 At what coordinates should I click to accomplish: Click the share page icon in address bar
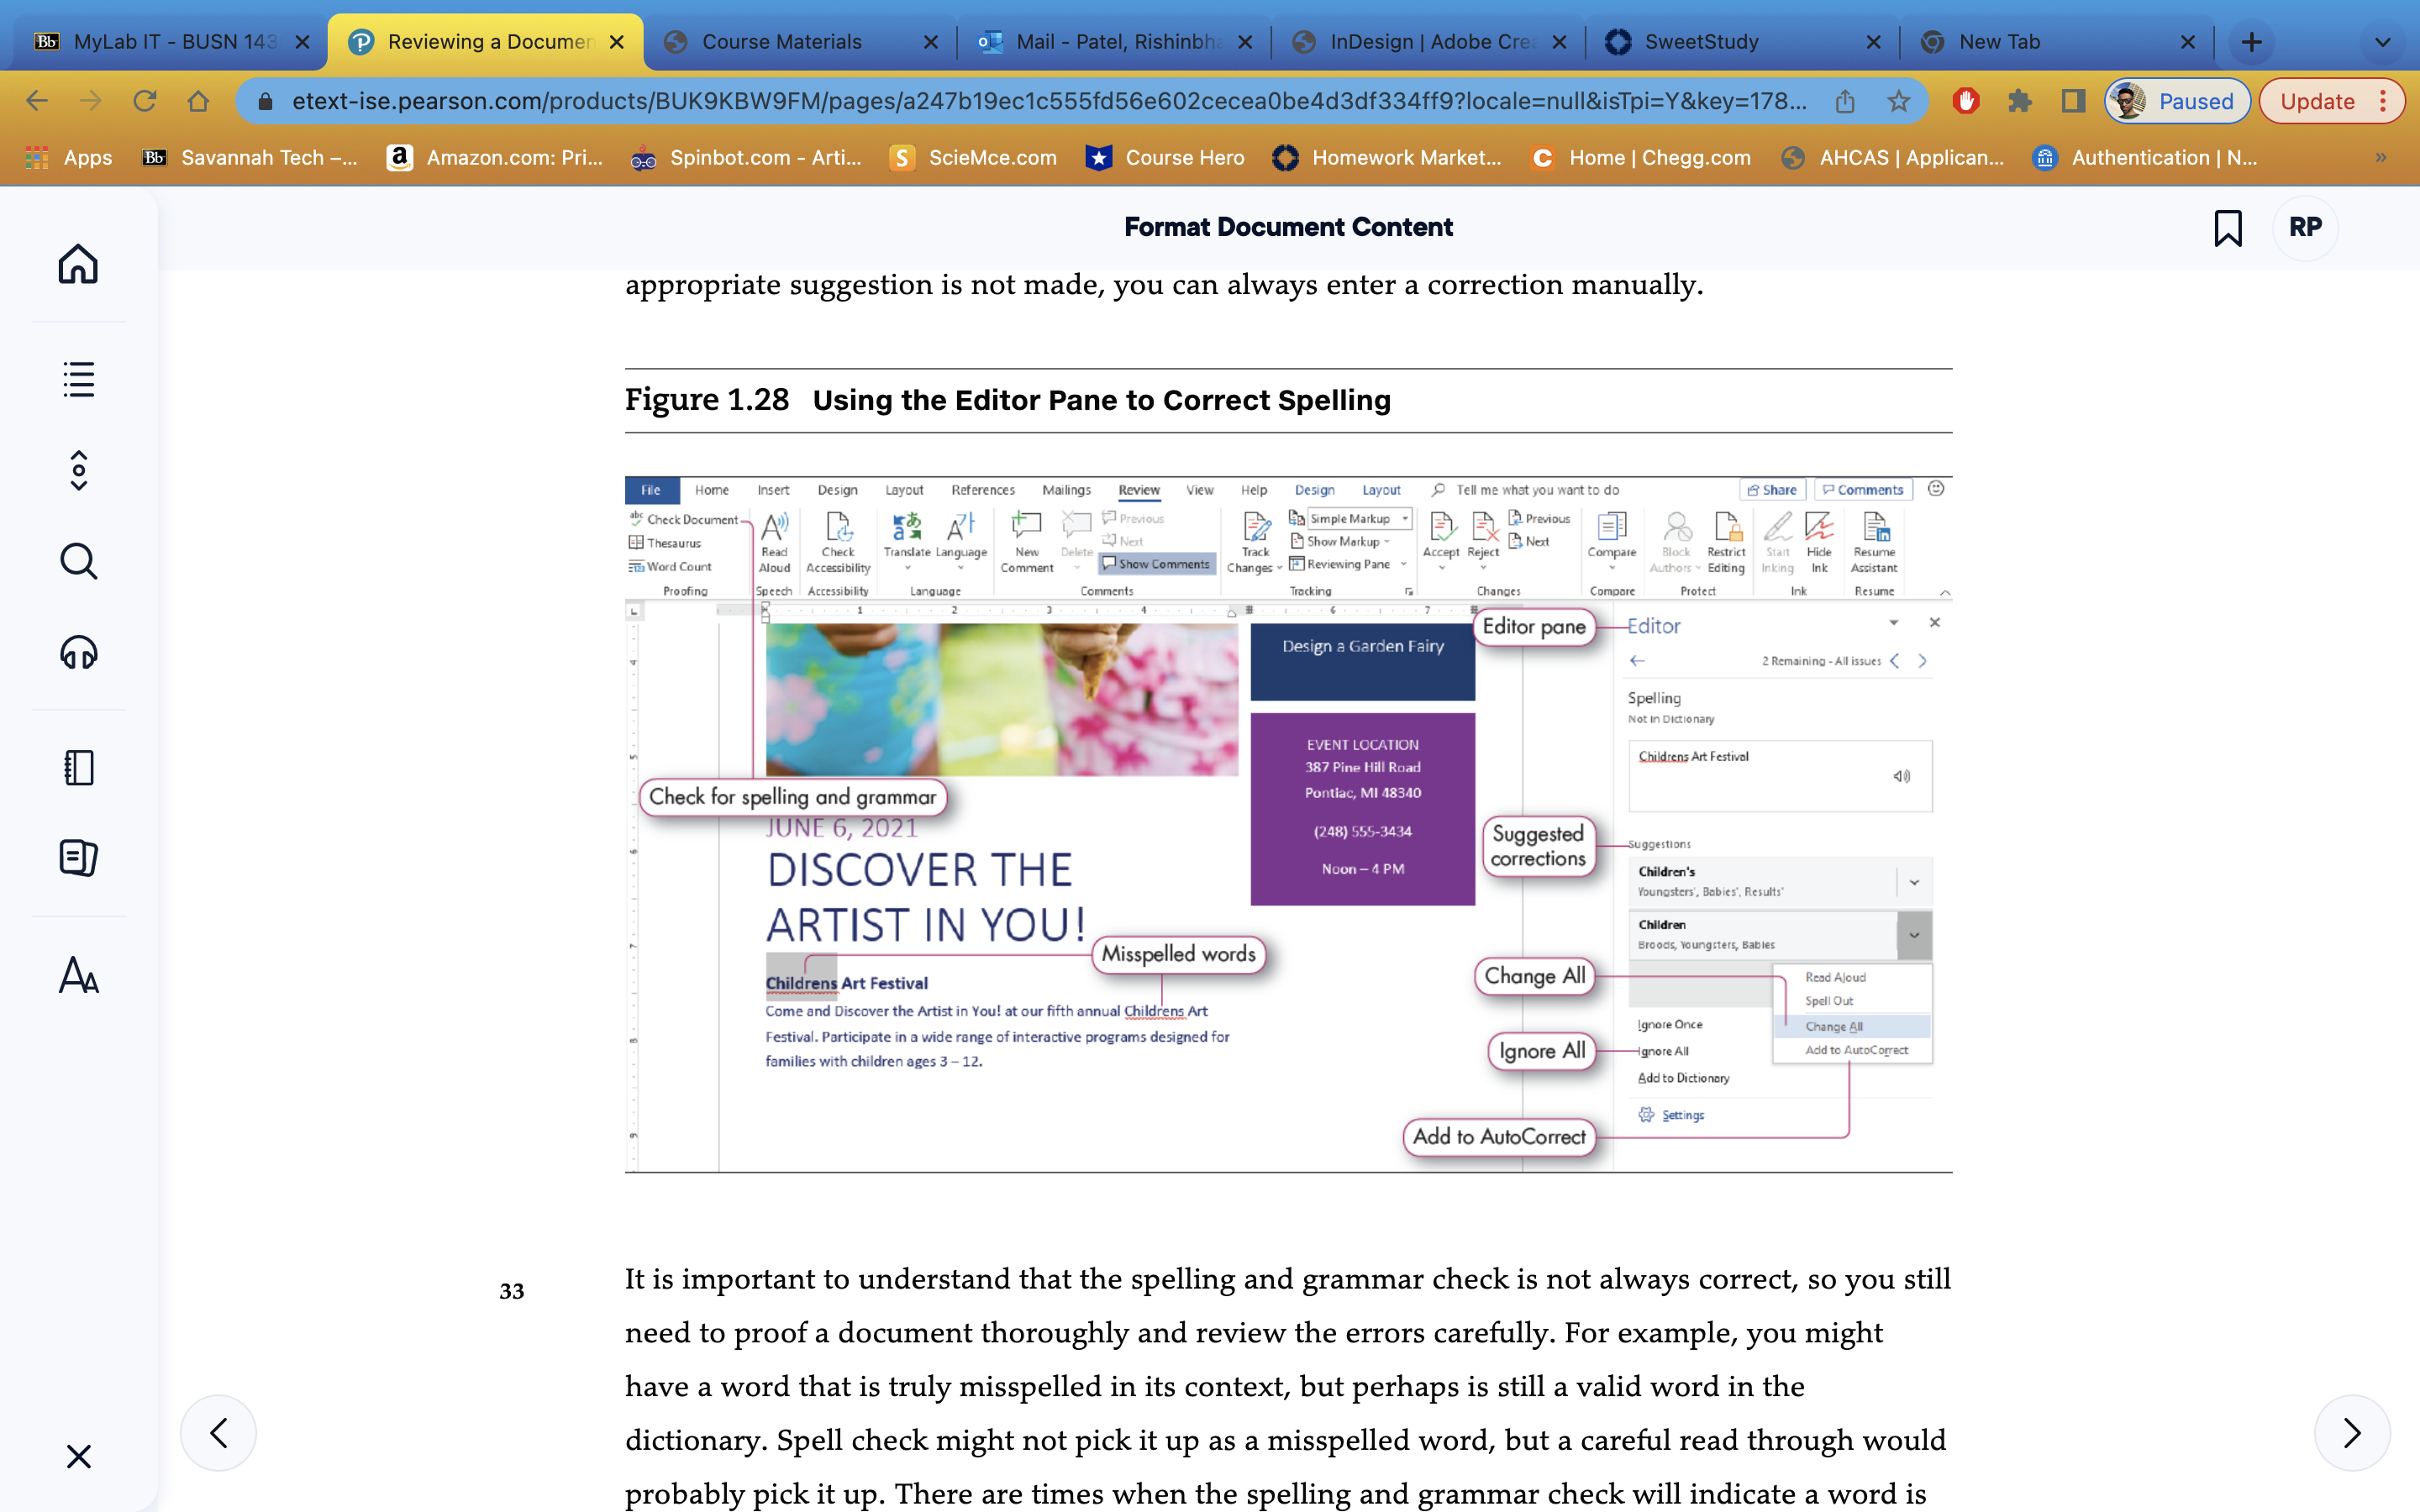tap(1845, 101)
